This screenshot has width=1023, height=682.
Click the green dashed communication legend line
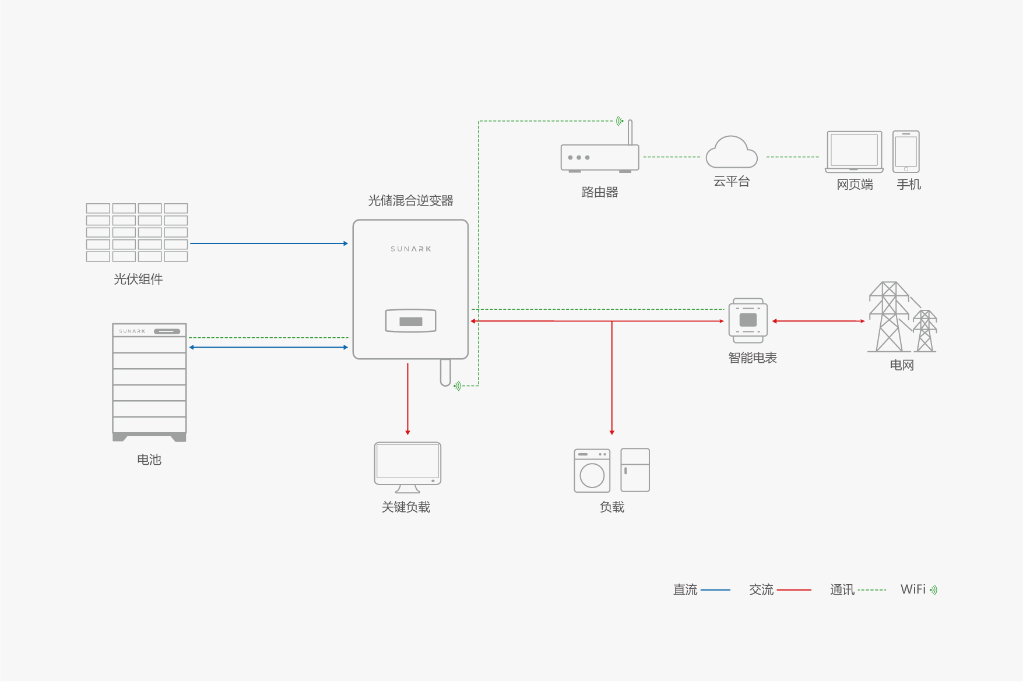(871, 590)
